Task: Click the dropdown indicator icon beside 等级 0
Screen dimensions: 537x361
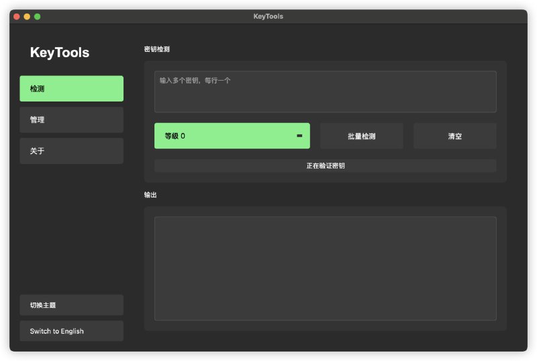Action: pyautogui.click(x=299, y=136)
